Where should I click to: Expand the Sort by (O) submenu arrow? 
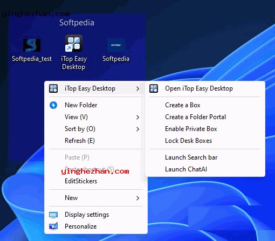(137, 129)
